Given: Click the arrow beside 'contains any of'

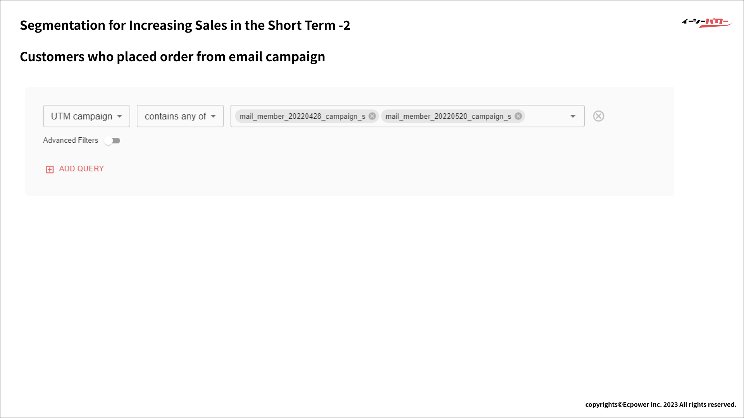Looking at the screenshot, I should [x=213, y=116].
